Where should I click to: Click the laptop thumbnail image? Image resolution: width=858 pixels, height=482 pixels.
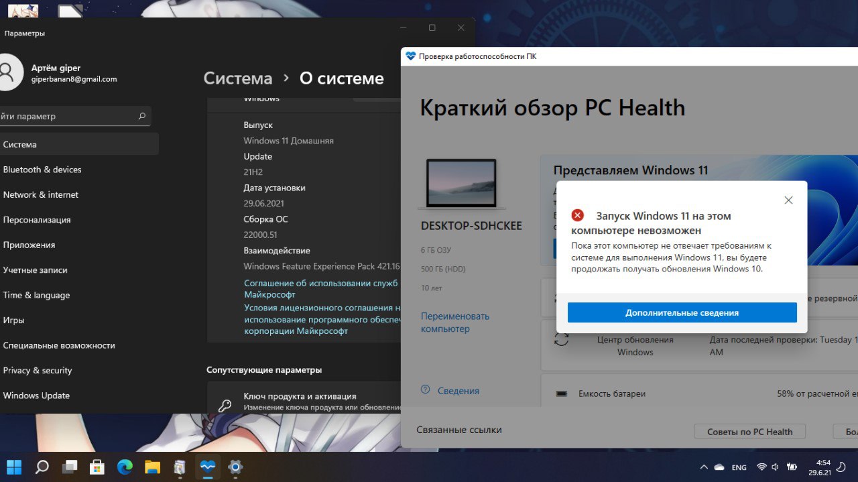point(462,184)
